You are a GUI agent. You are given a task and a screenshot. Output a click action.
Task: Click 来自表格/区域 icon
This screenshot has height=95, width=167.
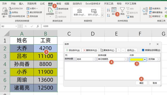pos(10,16)
